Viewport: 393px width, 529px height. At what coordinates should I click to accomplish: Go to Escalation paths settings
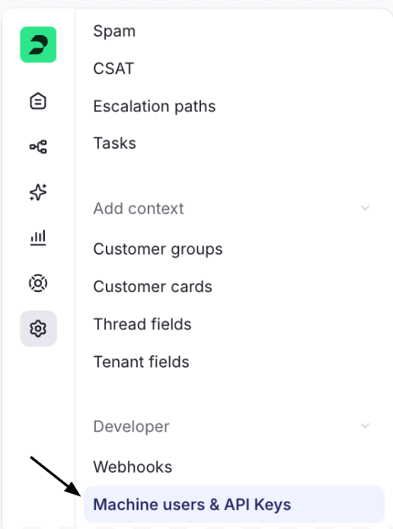(155, 107)
